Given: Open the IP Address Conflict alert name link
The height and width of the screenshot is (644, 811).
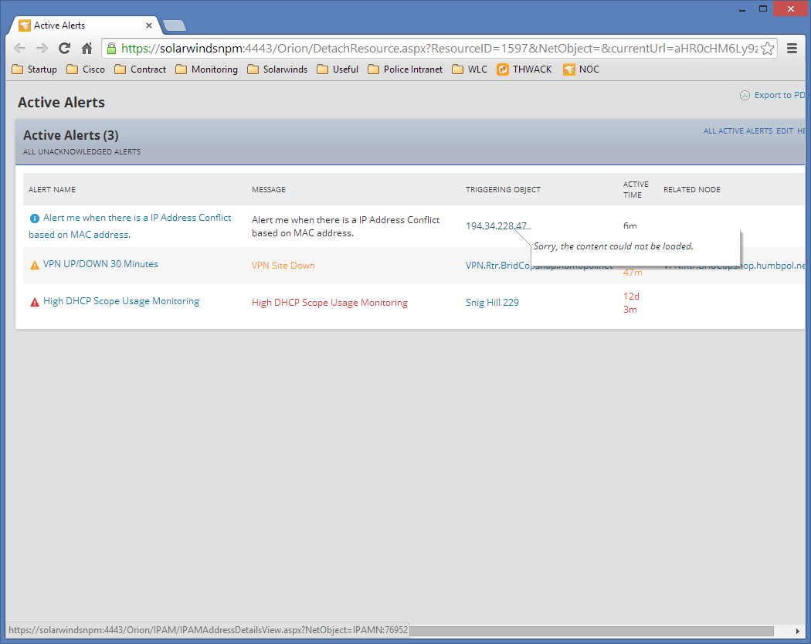Looking at the screenshot, I should point(130,226).
